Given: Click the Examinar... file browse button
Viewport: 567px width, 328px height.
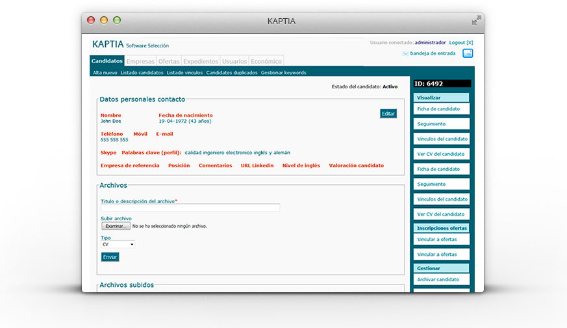Looking at the screenshot, I should pos(116,226).
